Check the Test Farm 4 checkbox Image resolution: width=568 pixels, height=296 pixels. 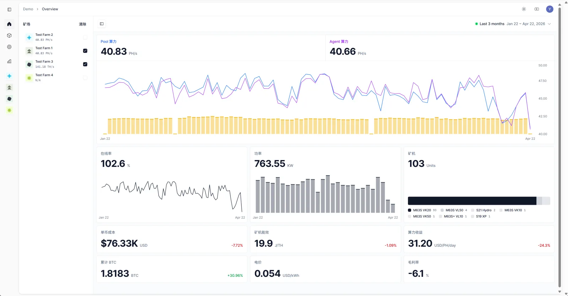click(85, 78)
